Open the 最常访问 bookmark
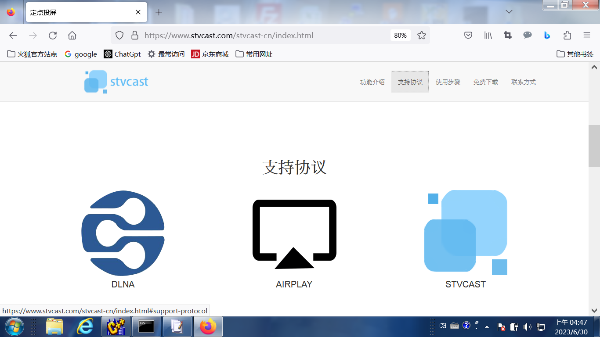Image resolution: width=600 pixels, height=337 pixels. point(166,54)
